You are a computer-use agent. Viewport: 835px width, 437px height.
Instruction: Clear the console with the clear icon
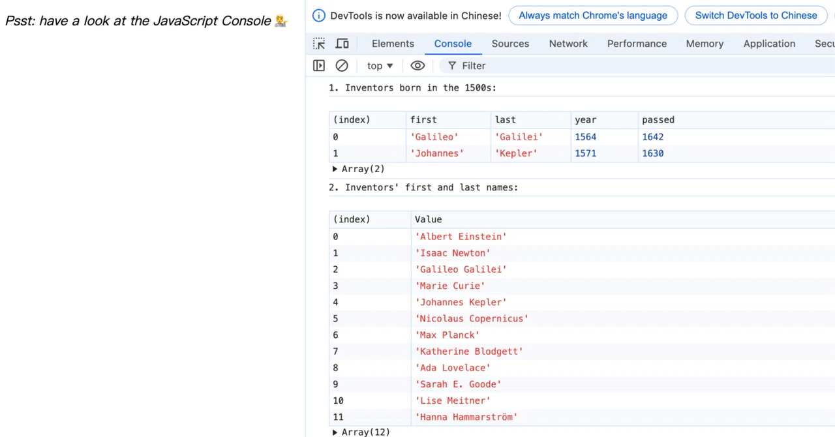tap(342, 66)
